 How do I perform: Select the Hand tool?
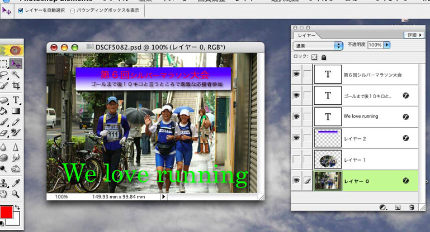tap(3, 194)
